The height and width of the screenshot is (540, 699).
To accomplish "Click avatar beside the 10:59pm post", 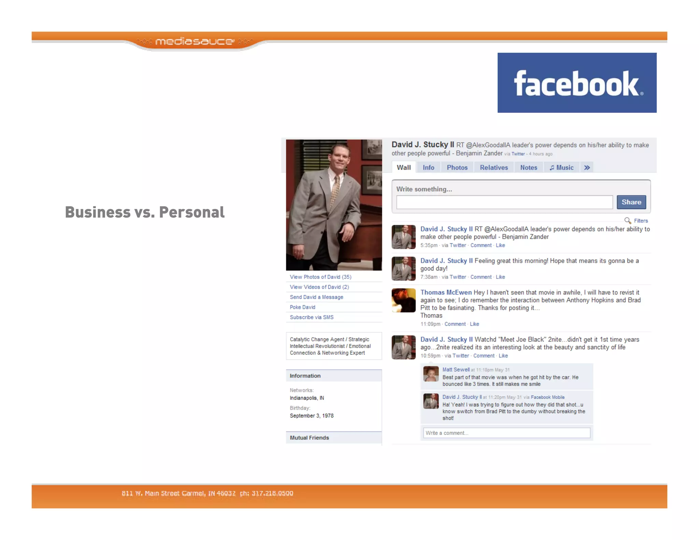I will tap(403, 347).
